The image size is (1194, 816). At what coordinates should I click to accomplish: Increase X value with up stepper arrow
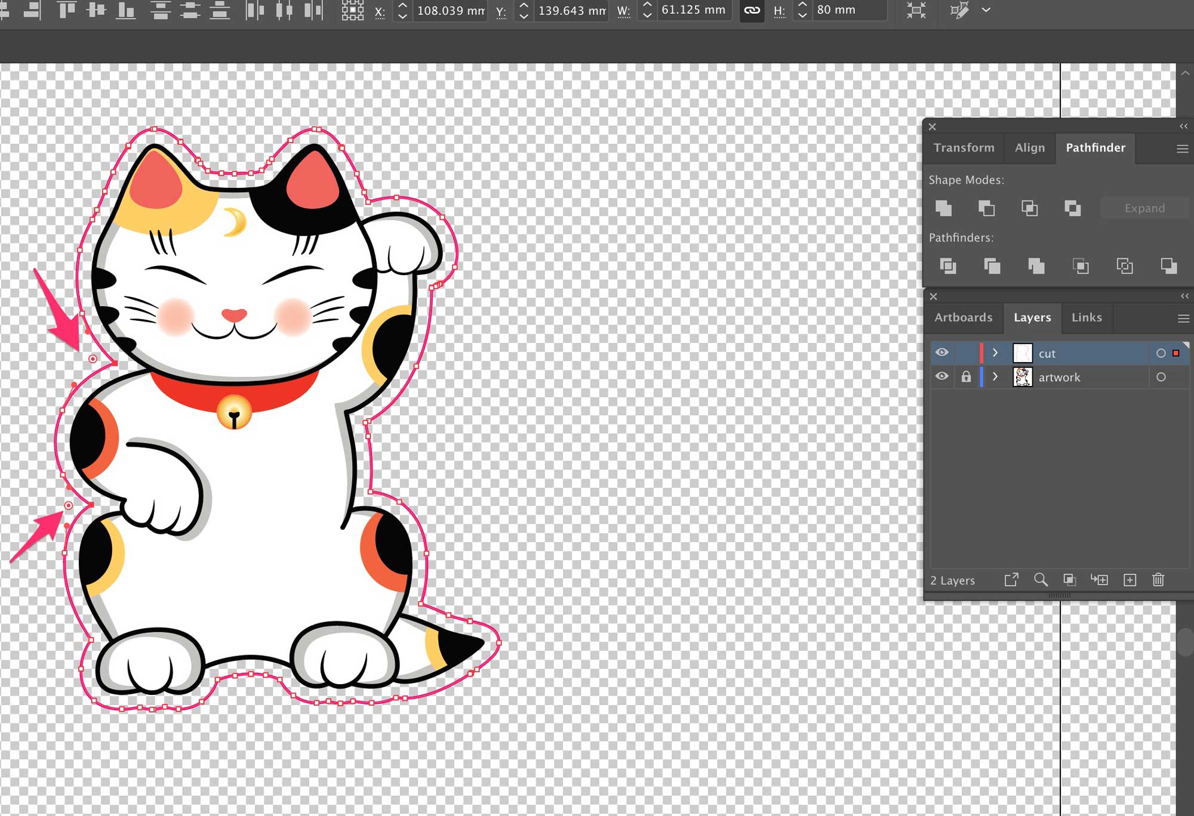pyautogui.click(x=402, y=5)
